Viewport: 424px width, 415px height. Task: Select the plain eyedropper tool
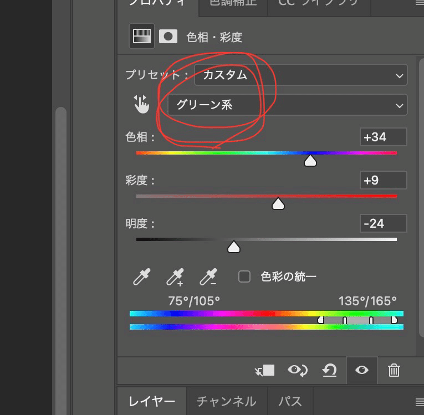click(x=142, y=276)
